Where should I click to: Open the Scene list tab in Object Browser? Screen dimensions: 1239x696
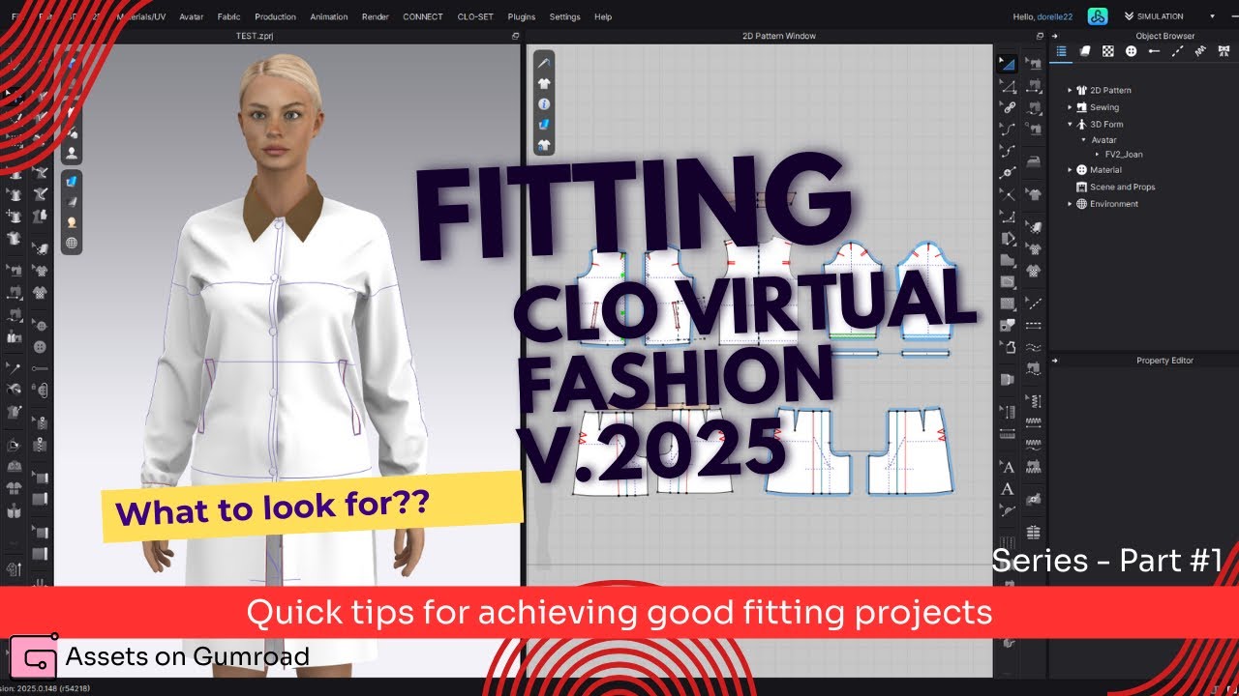[x=1062, y=51]
